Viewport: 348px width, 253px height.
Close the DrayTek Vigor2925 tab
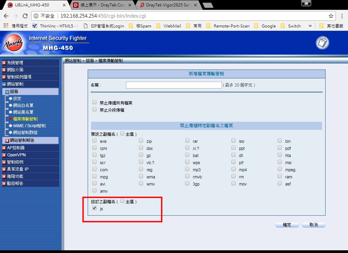pos(195,5)
